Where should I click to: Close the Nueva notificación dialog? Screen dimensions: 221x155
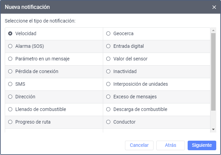click(x=214, y=7)
